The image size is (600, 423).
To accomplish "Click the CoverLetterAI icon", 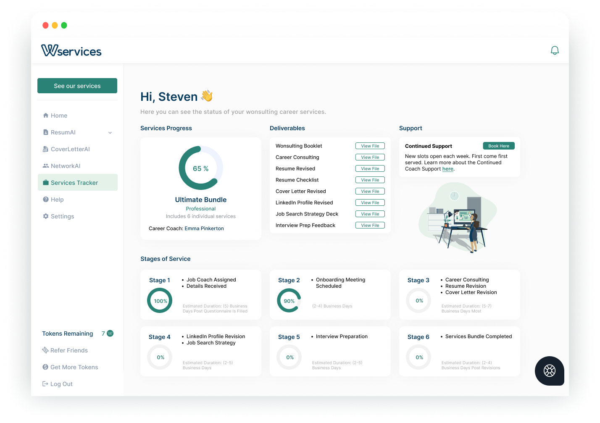I will coord(46,149).
